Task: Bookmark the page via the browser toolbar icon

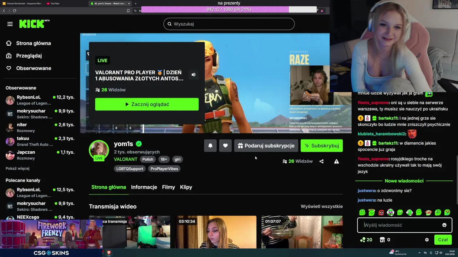Action: pyautogui.click(x=128, y=11)
